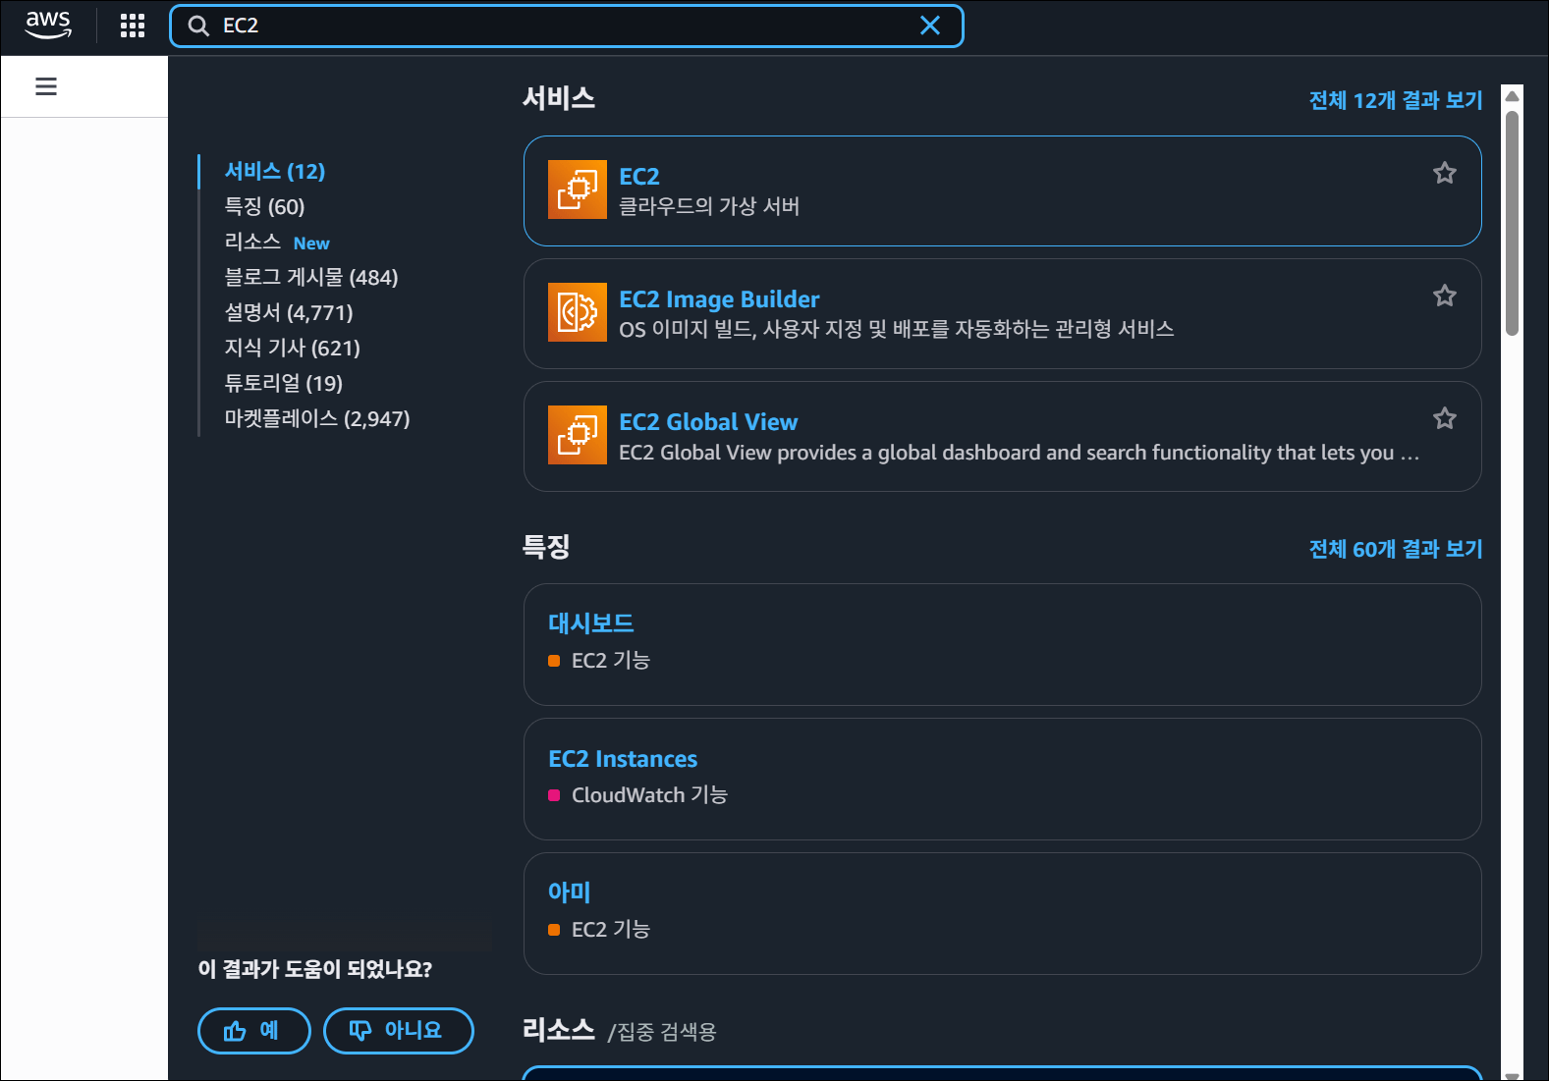The width and height of the screenshot is (1549, 1081).
Task: Open the hamburger navigation menu
Action: (x=46, y=86)
